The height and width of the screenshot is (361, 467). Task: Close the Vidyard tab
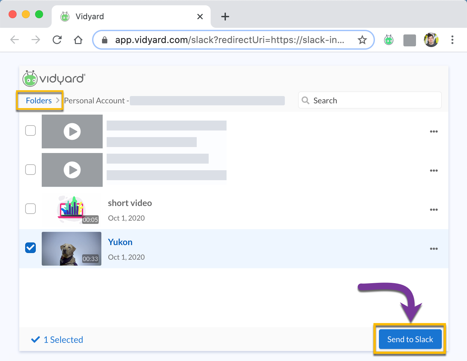pos(200,17)
